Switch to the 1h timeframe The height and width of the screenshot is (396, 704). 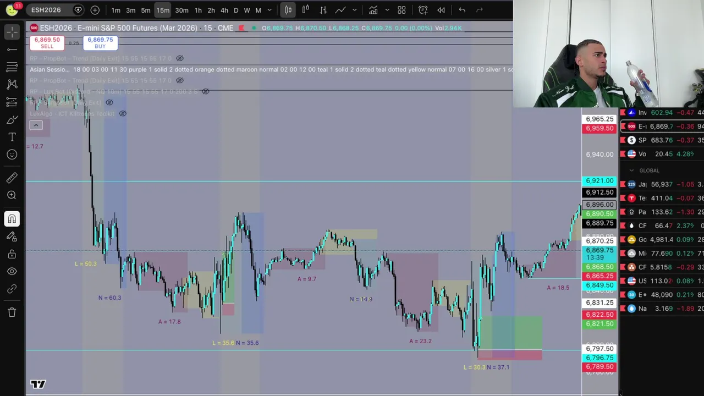(198, 10)
